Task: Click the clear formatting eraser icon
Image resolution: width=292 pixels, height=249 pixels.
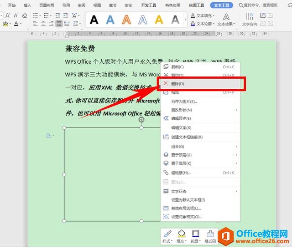Action: (x=25, y=15)
